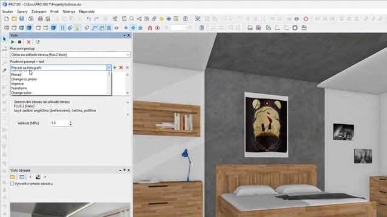Toggle the dimensions display icon
This screenshot has height=217, width=387.
coord(102,28)
